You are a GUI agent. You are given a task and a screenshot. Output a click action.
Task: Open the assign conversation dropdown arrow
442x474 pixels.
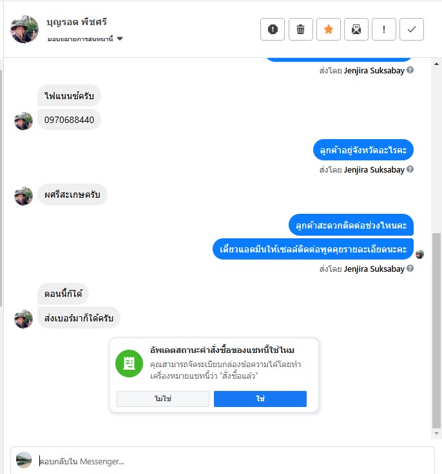pyautogui.click(x=120, y=39)
